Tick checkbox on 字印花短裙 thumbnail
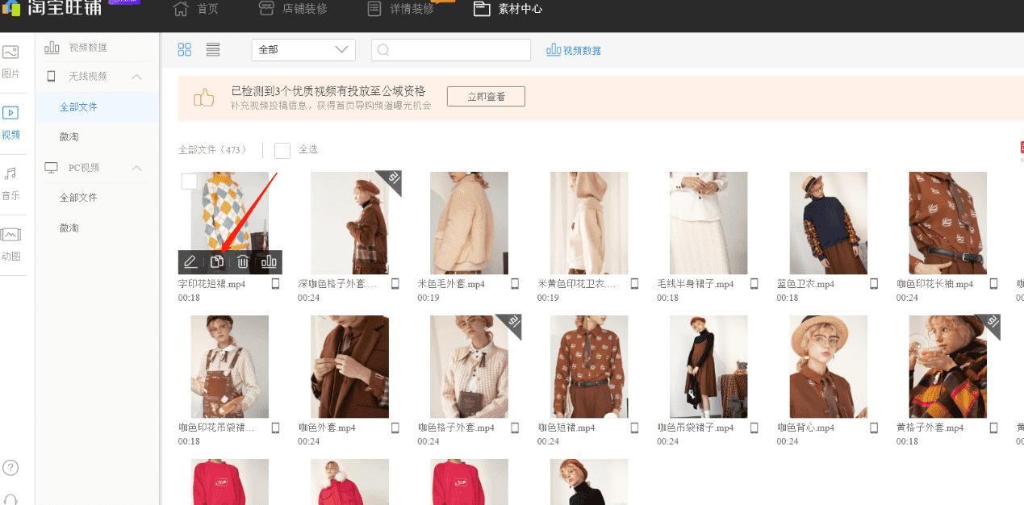The width and height of the screenshot is (1024, 505). tap(189, 182)
